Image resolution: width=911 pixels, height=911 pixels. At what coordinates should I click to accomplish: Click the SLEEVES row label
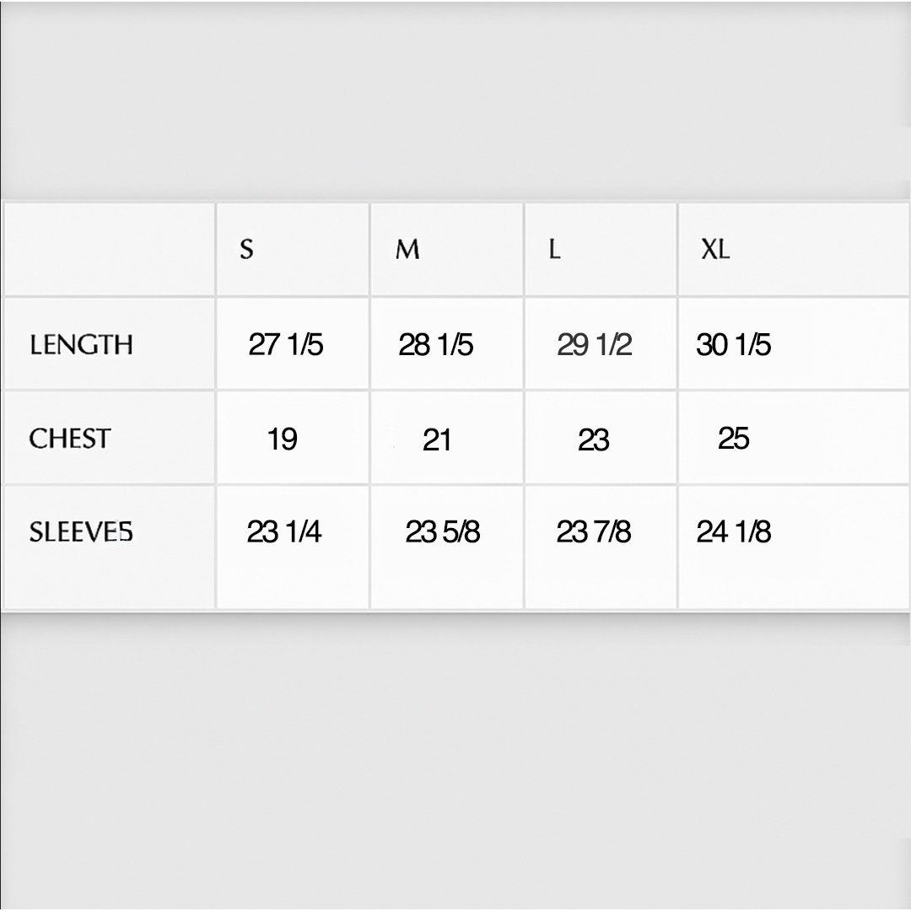point(81,531)
